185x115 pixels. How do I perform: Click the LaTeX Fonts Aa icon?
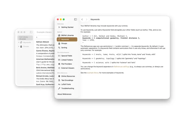click(59, 84)
